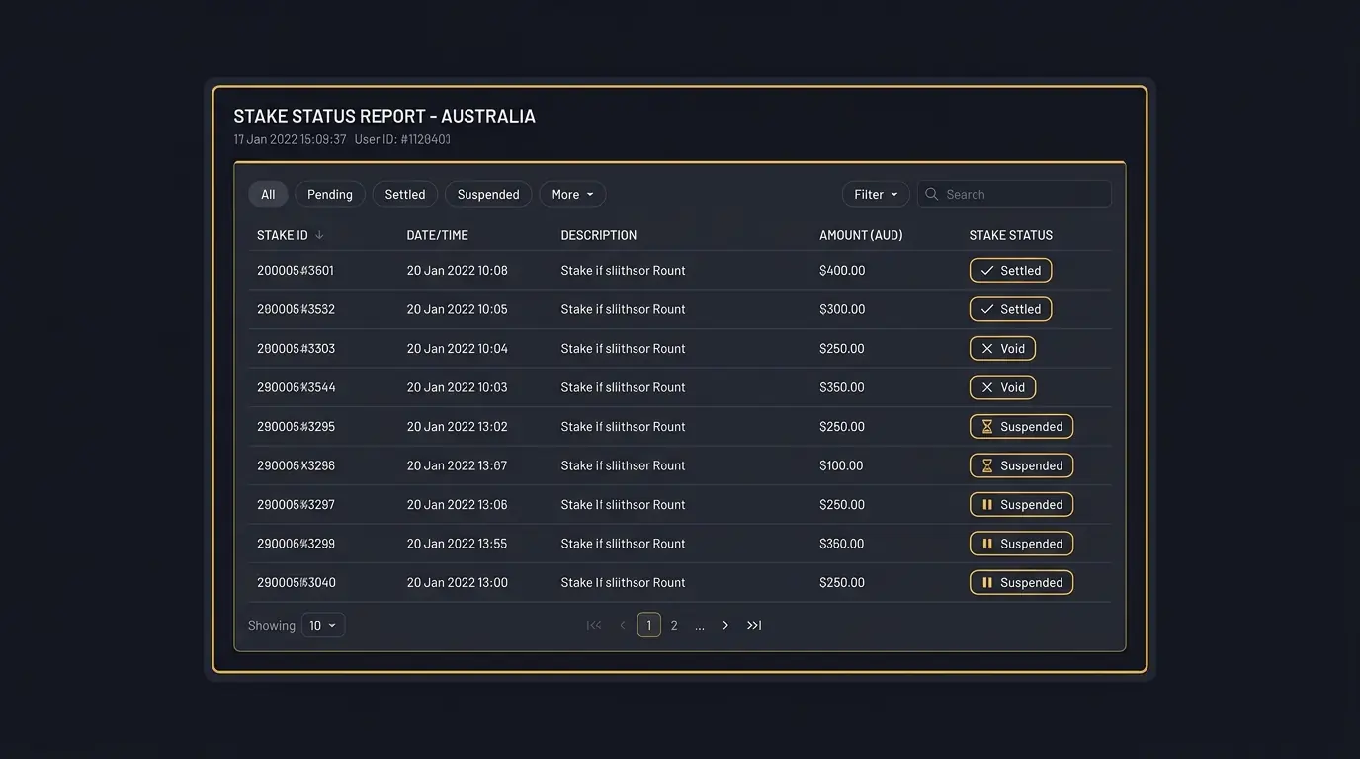
Task: Click the Void badge in the 10:04 row
Action: click(1002, 348)
